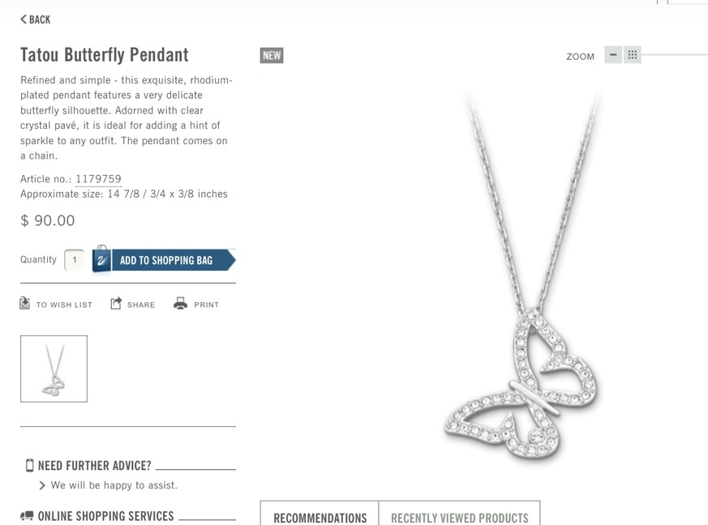The width and height of the screenshot is (708, 525).
Task: Click the zoom out minus icon
Action: pyautogui.click(x=613, y=55)
